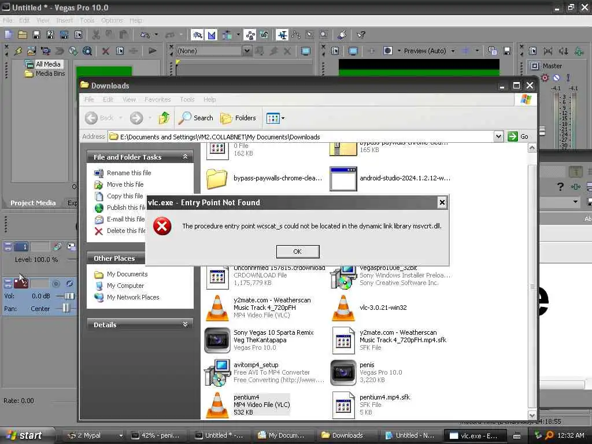Open the Preview (Auto) quality dropdown
This screenshot has height=444, width=592.
453,51
